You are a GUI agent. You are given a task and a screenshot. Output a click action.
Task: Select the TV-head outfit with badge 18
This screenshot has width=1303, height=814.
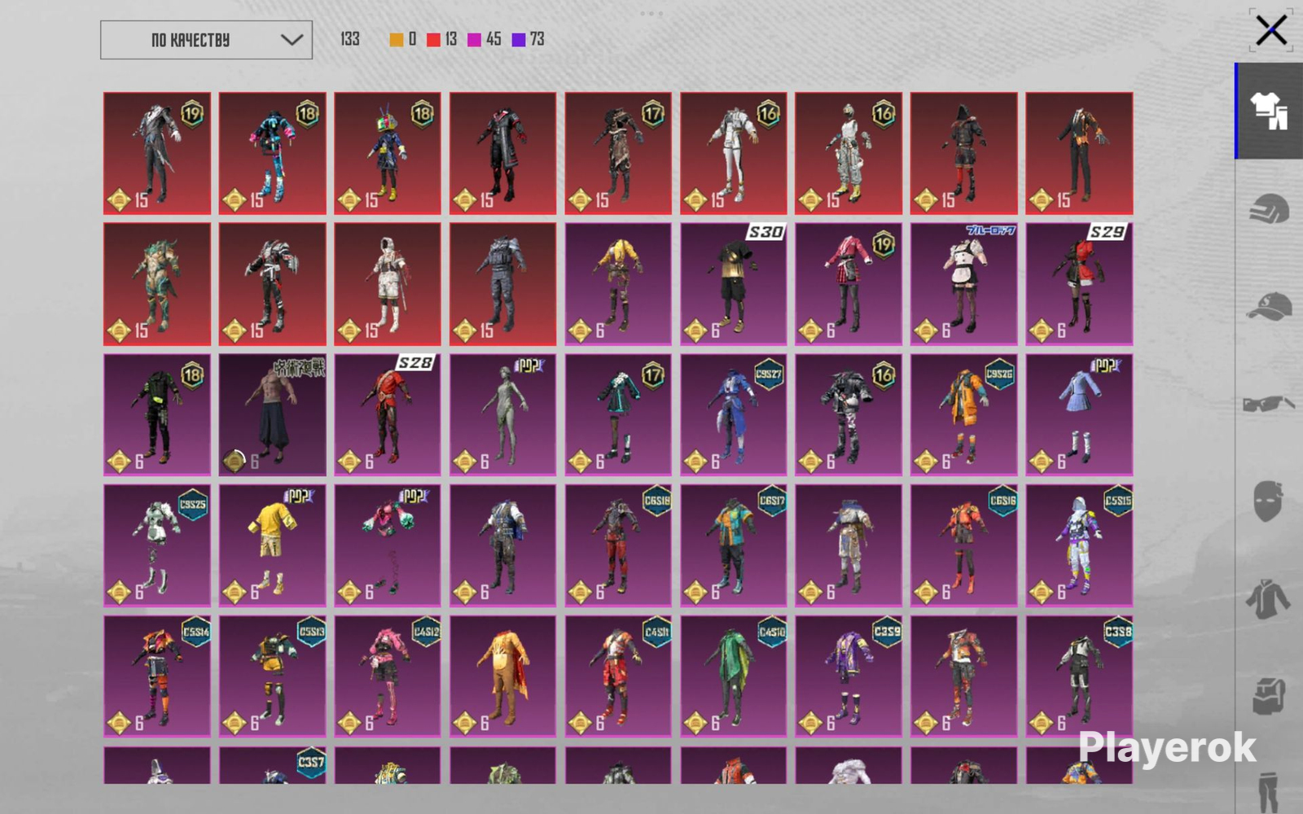(x=388, y=153)
